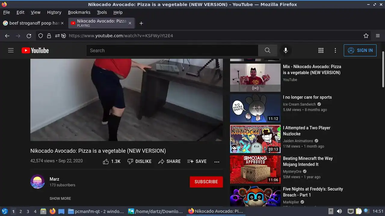Click SIGN IN button
385x216 pixels.
[360, 50]
